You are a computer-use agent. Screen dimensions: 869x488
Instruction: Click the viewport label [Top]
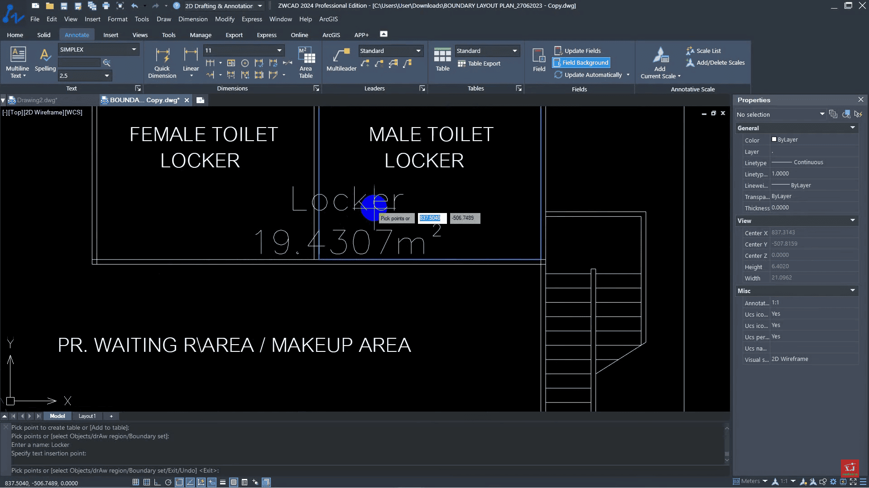pyautogui.click(x=16, y=112)
